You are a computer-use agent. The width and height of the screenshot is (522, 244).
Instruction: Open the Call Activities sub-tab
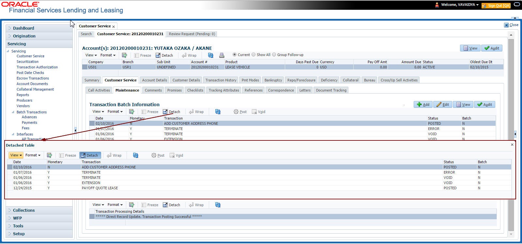click(99, 90)
